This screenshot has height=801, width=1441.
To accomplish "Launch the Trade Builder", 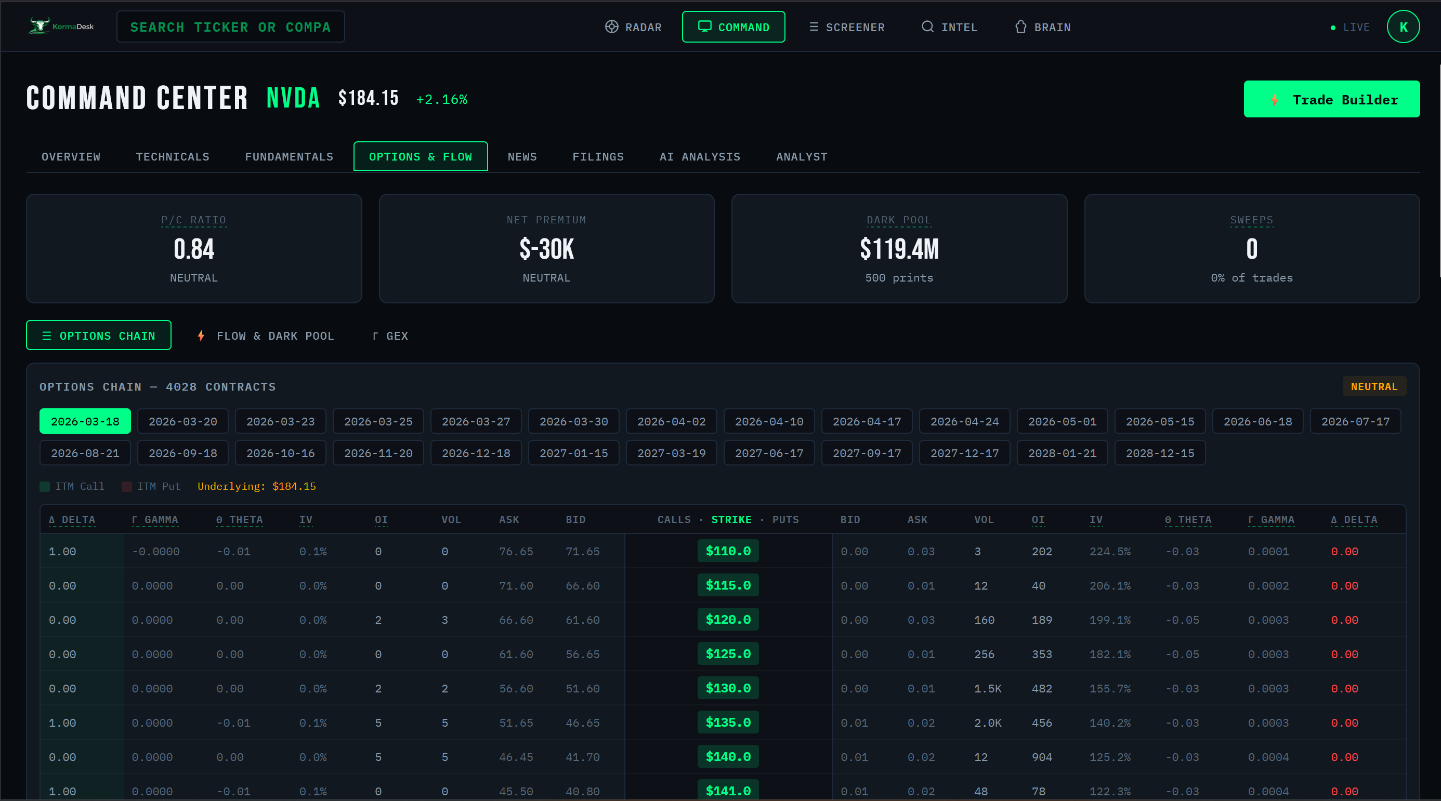I will 1331,99.
